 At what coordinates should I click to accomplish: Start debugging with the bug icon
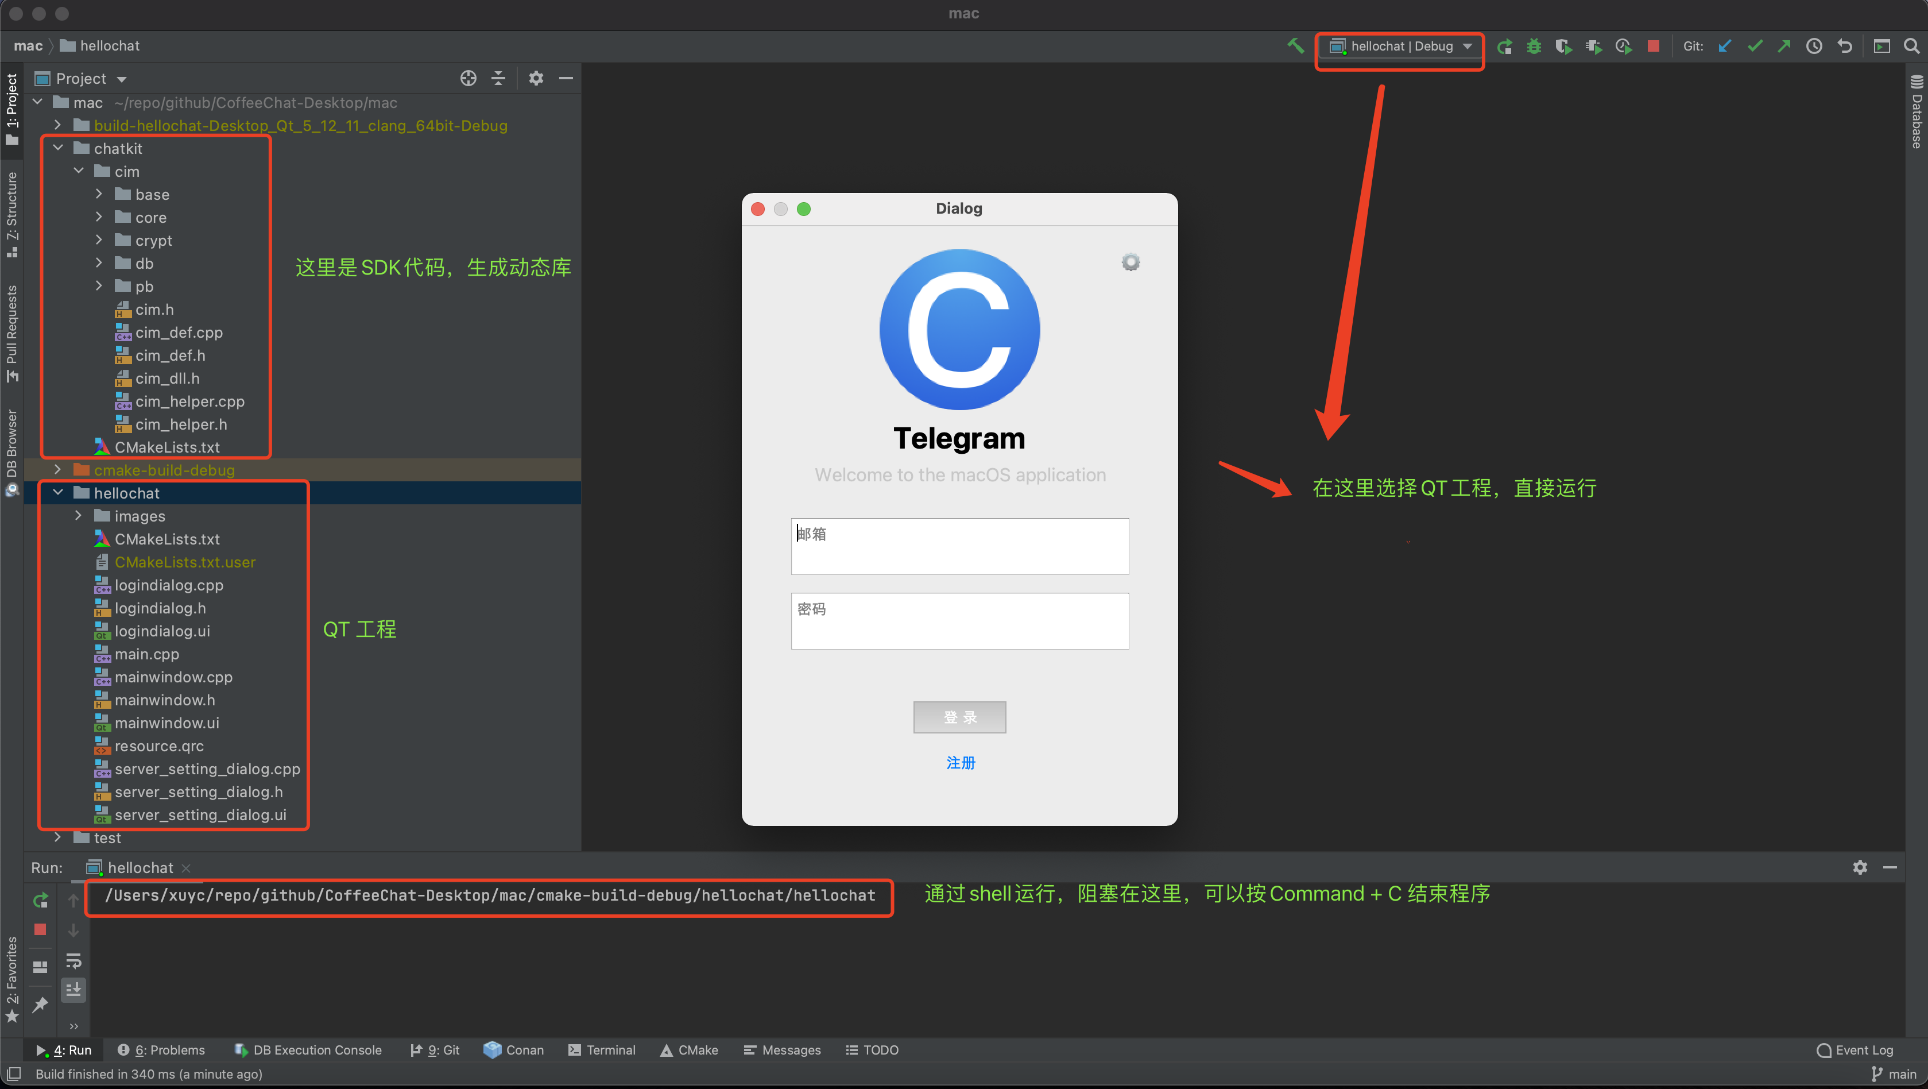[x=1534, y=46]
